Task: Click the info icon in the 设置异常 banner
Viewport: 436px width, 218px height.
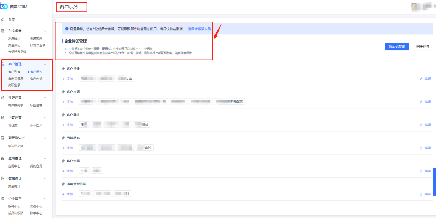Action: [x=67, y=29]
